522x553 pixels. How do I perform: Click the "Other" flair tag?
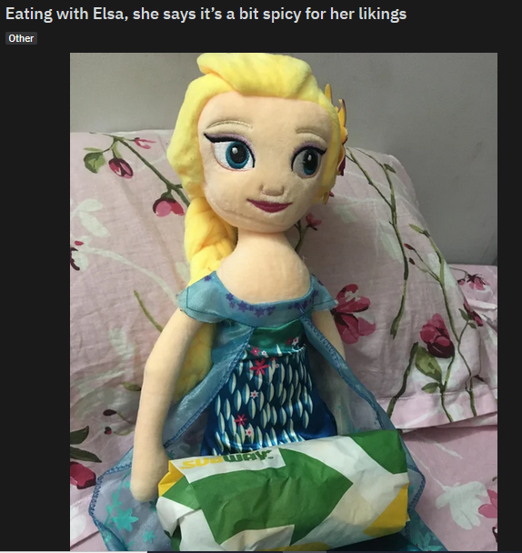coord(21,38)
